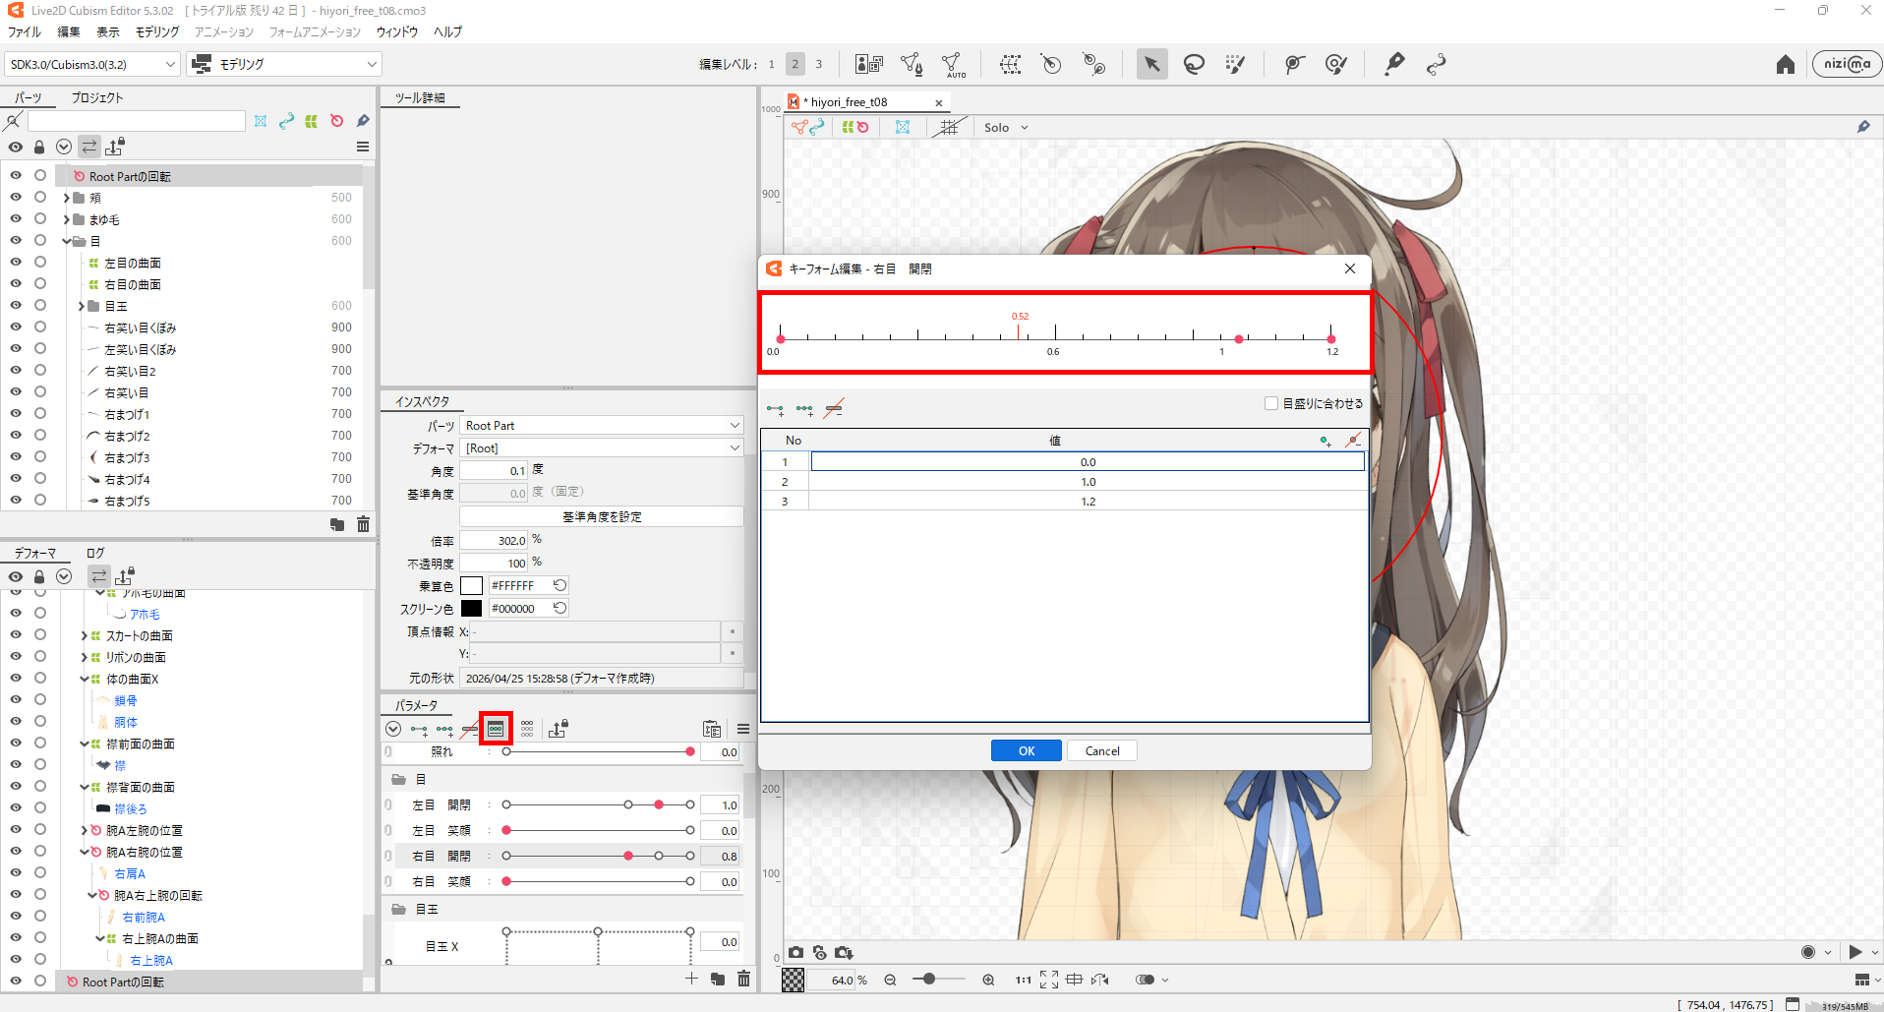Collapse the 目 folder in Parts

point(66,241)
